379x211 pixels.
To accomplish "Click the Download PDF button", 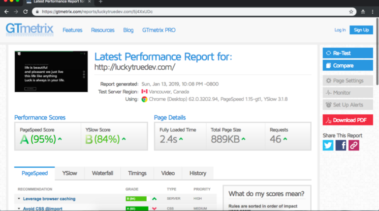I will click(x=347, y=120).
